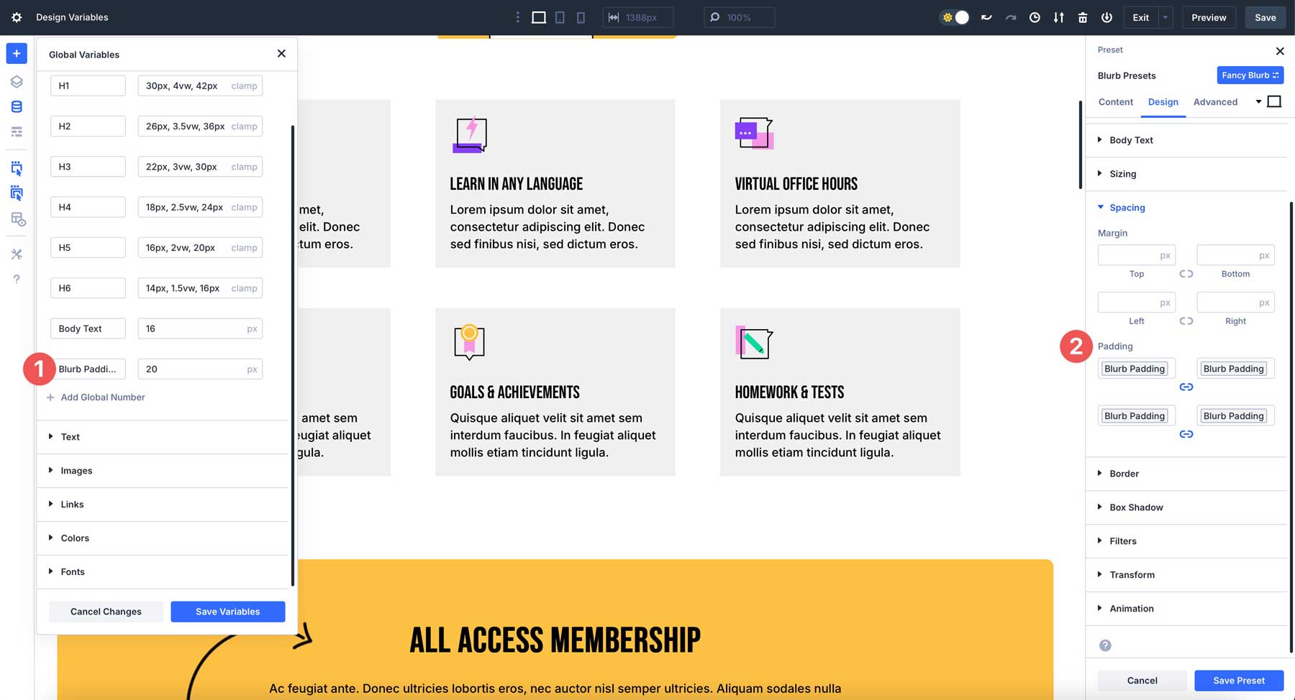Expand the Filters section
This screenshot has height=700, width=1295.
pyautogui.click(x=1186, y=541)
